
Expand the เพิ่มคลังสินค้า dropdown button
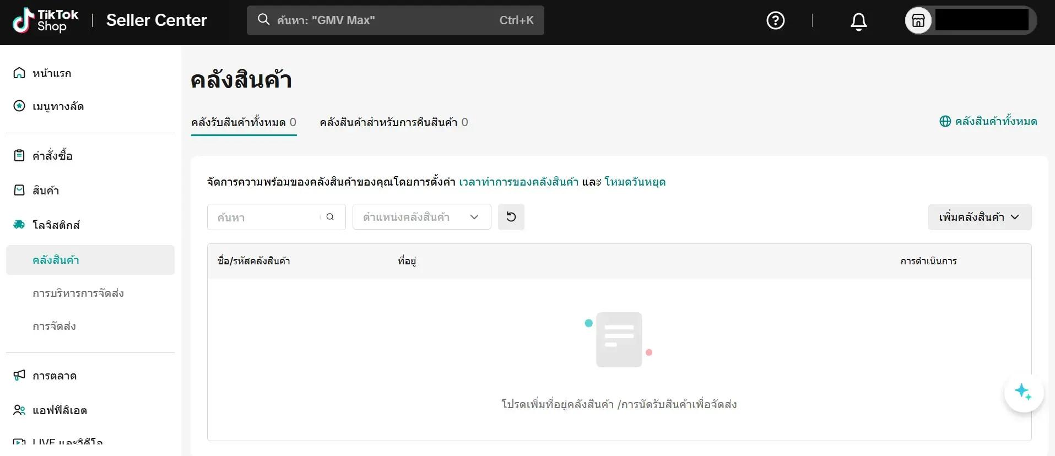[980, 217]
